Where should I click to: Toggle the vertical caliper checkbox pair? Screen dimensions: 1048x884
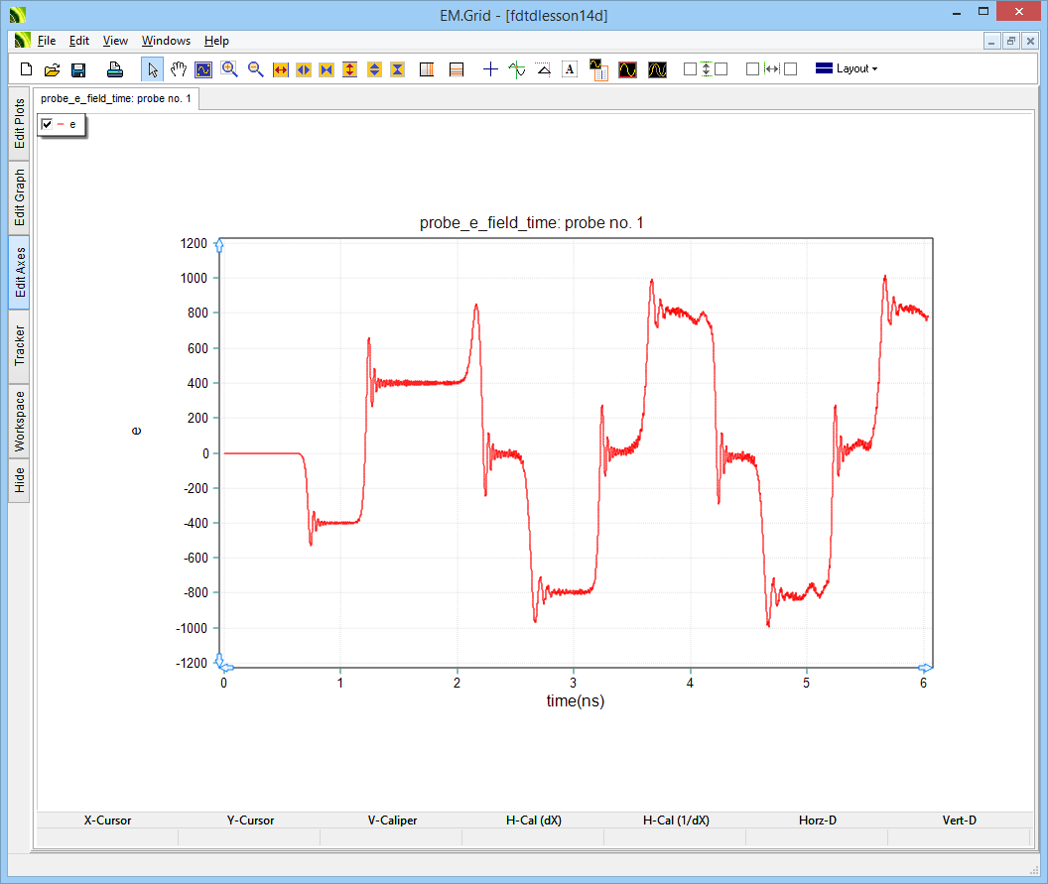tap(706, 69)
